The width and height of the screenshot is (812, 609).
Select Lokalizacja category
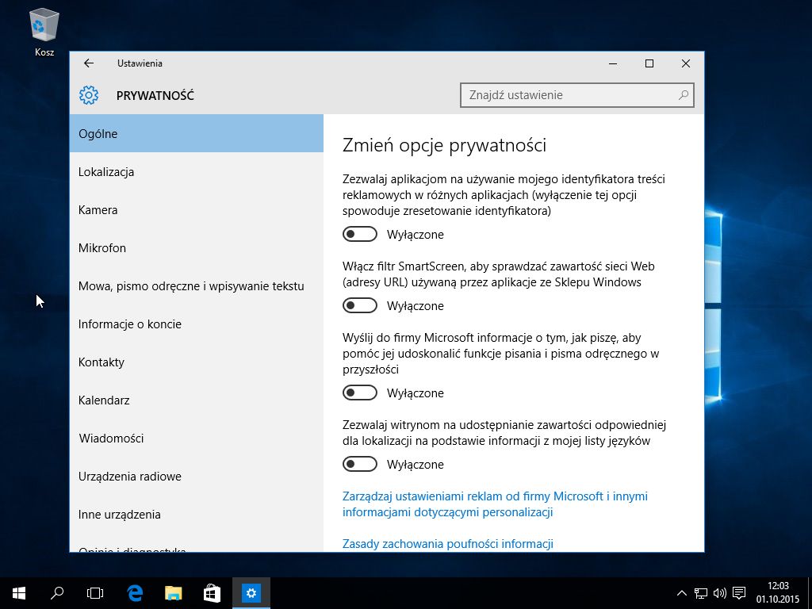197,172
